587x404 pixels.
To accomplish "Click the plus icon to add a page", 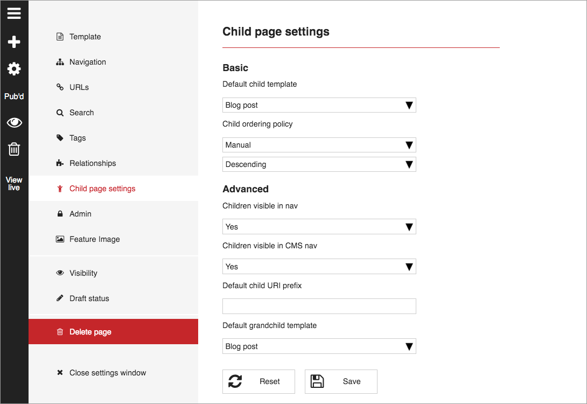I will (14, 41).
